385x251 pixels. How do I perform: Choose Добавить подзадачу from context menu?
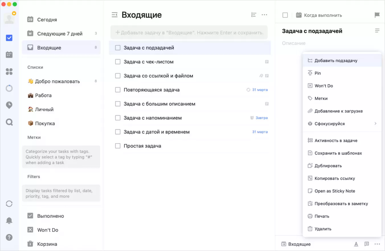coord(342,60)
